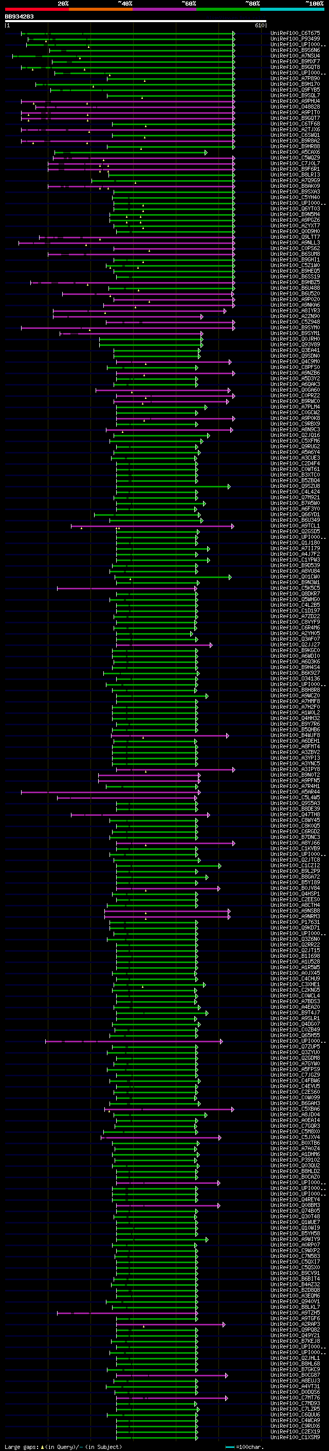Select label UniRef100_Q9FYB5

click(x=295, y=90)
